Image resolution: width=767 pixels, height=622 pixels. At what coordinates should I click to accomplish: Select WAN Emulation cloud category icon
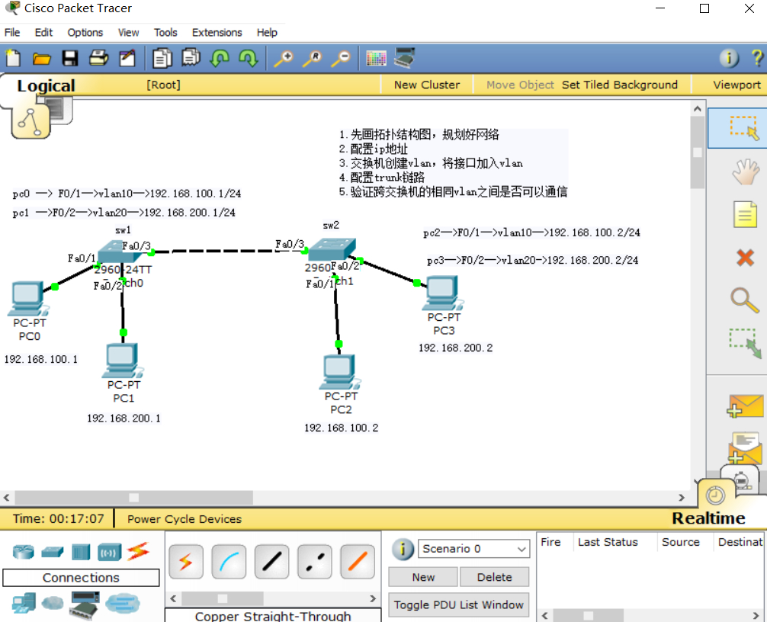53,603
